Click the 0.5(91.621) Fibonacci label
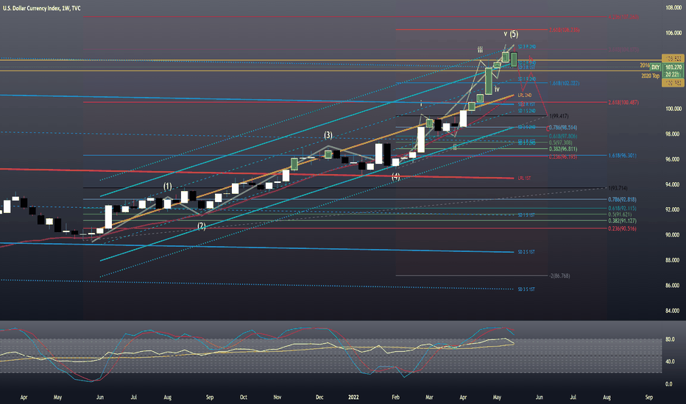 click(x=620, y=215)
